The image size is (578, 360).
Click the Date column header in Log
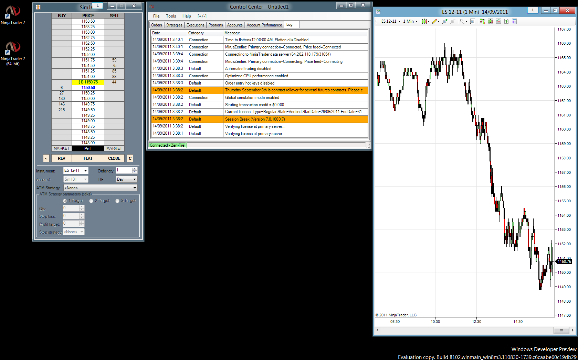169,33
